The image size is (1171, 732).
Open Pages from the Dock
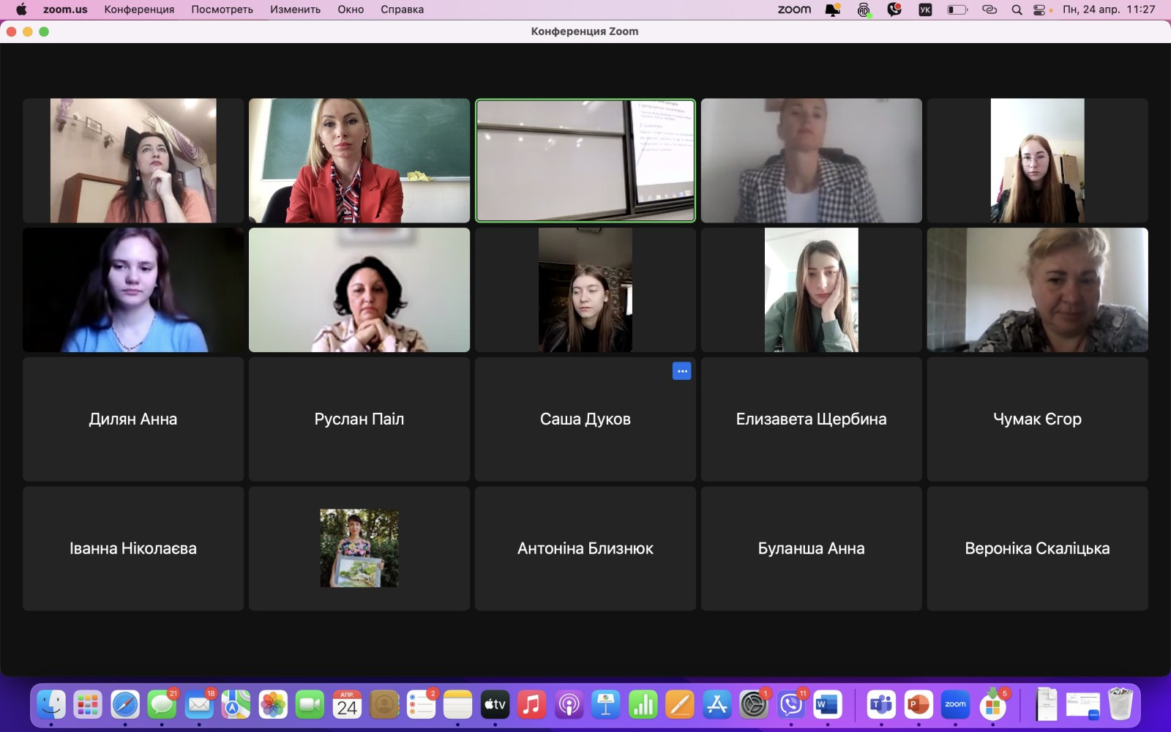coord(679,705)
